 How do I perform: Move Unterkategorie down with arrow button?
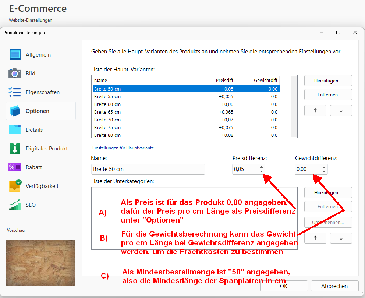coord(341,238)
